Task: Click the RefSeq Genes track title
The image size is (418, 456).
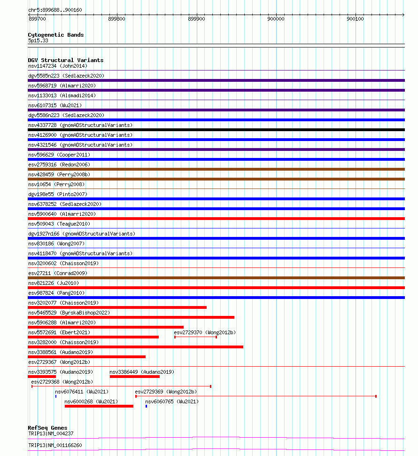Action: click(x=47, y=428)
